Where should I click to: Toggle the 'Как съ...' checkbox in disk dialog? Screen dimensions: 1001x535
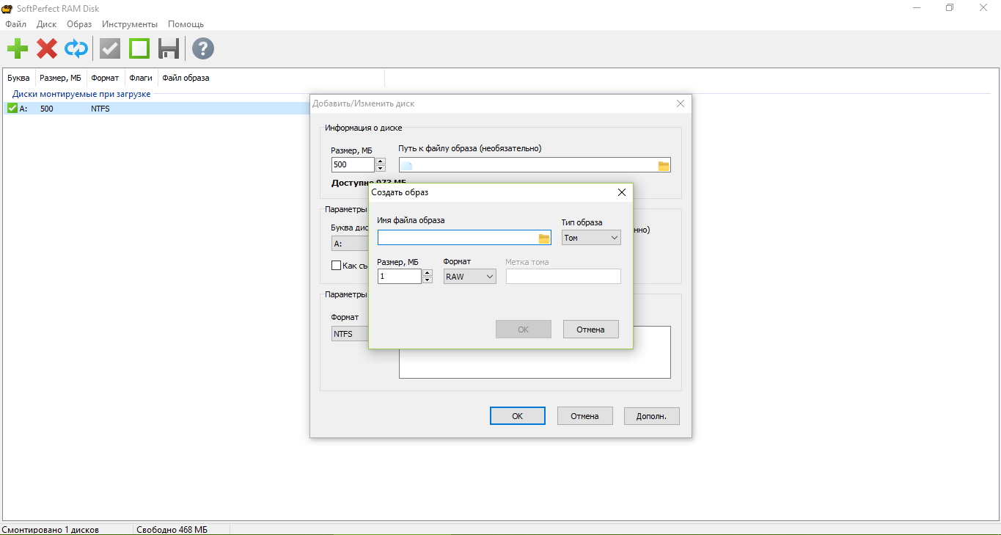coord(337,266)
